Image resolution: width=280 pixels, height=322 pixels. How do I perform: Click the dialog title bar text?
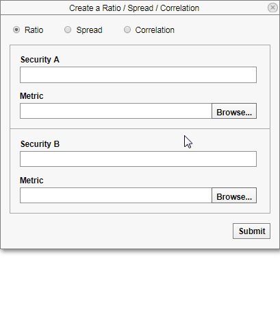tap(134, 8)
